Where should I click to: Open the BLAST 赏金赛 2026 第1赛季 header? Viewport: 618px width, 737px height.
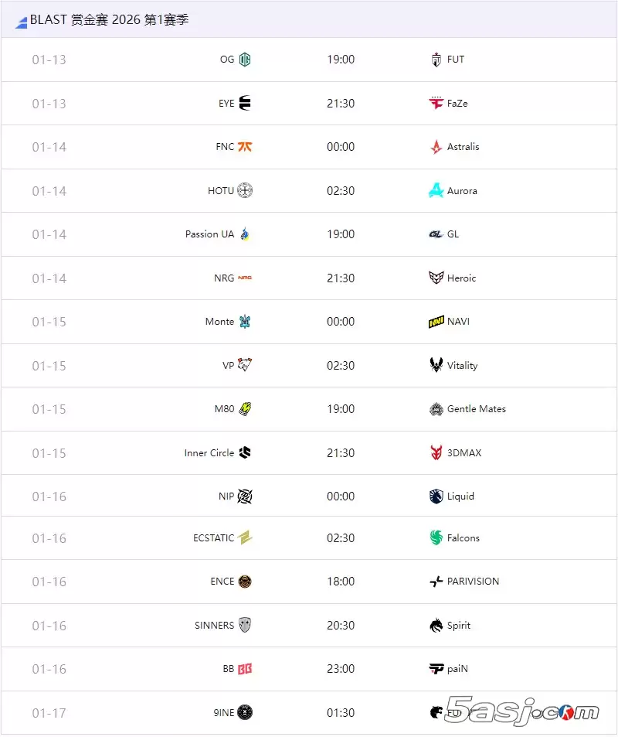tap(109, 20)
